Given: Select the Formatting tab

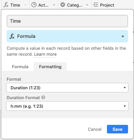Looking at the screenshot, I should click(50, 67).
